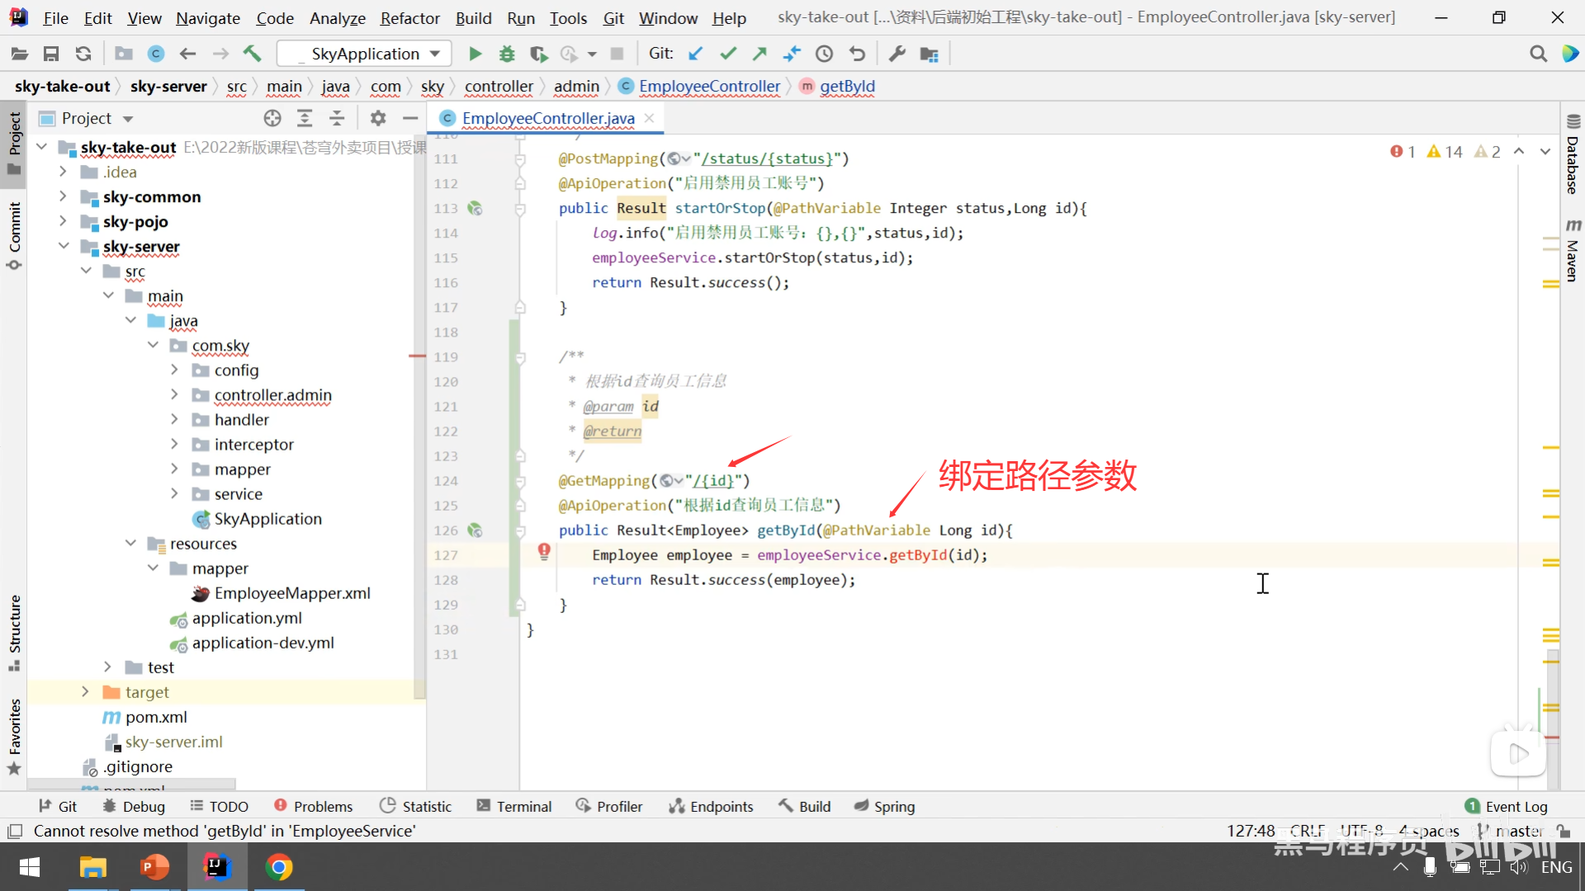Select opened file target icon in Project panel
This screenshot has height=891, width=1585.
pyautogui.click(x=272, y=118)
